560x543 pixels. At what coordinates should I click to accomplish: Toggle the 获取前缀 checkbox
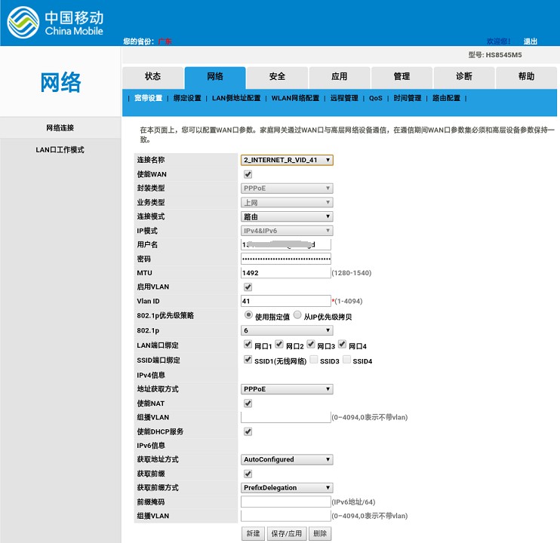pyautogui.click(x=248, y=474)
